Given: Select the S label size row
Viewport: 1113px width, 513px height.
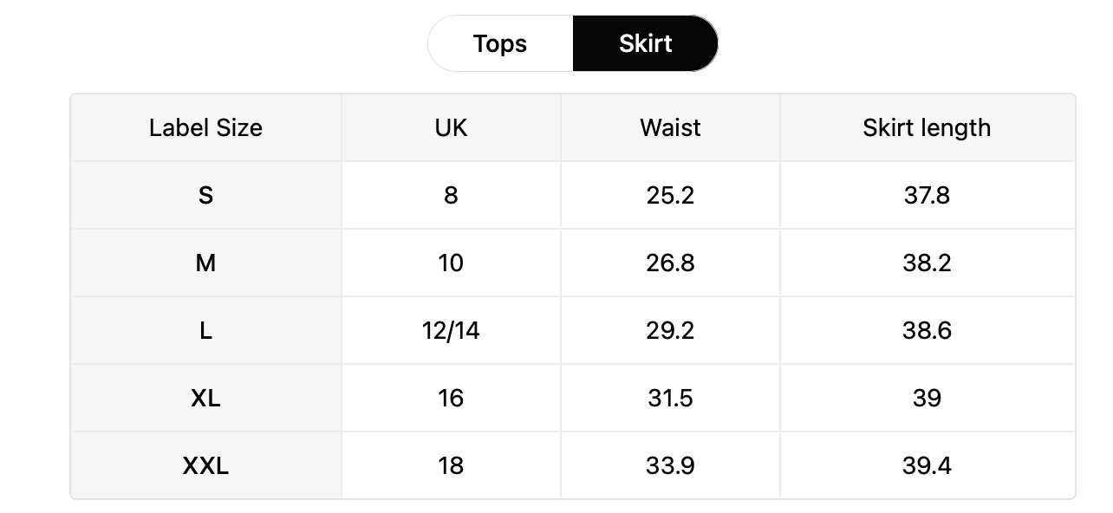Looking at the screenshot, I should click(572, 195).
